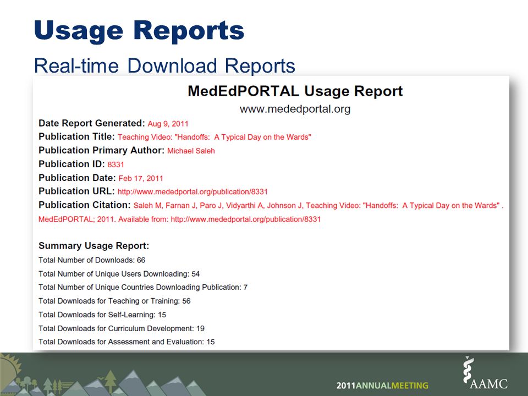Click the author name 'Michael Saleh'

[191, 151]
